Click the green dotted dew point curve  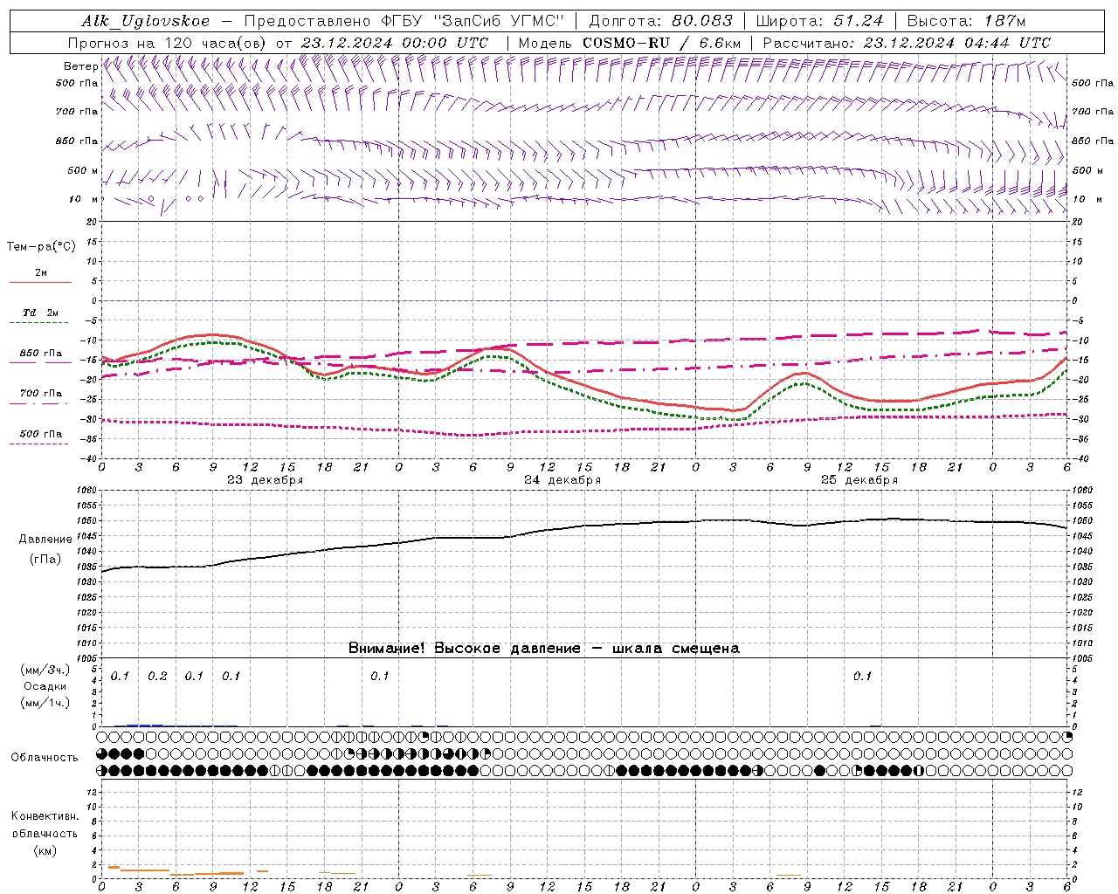tap(583, 395)
